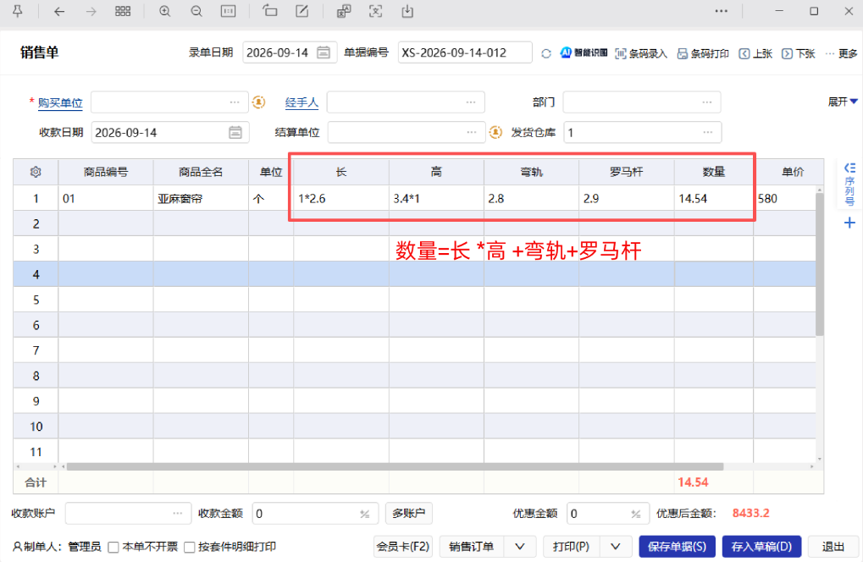This screenshot has width=863, height=562.
Task: Select the 亚麻窗帘 product name cell
Action: click(x=201, y=199)
